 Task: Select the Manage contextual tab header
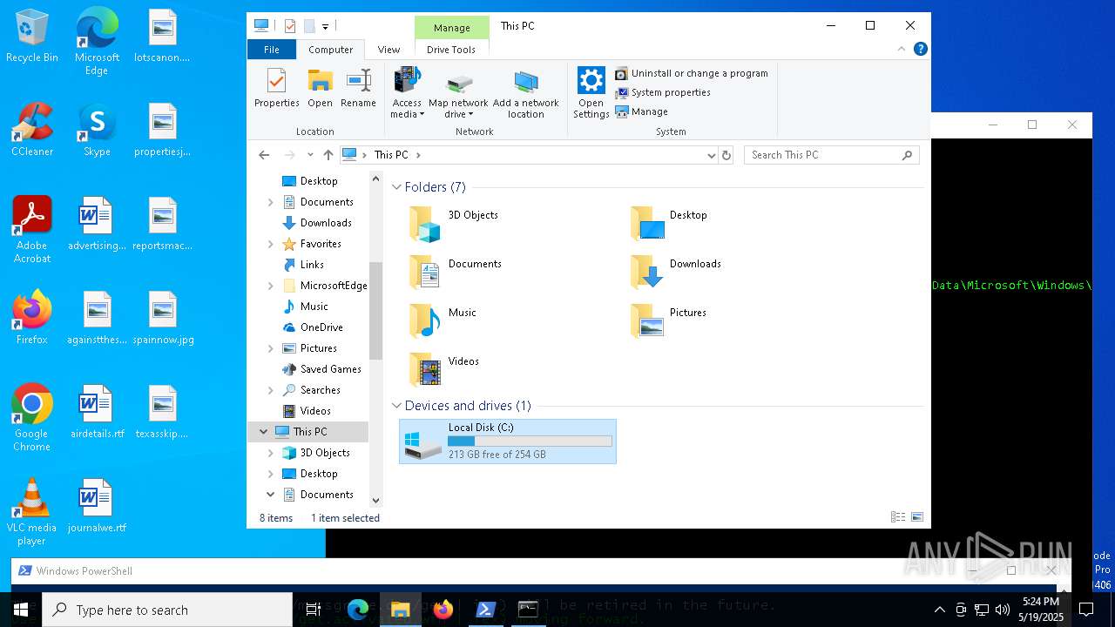tap(452, 28)
